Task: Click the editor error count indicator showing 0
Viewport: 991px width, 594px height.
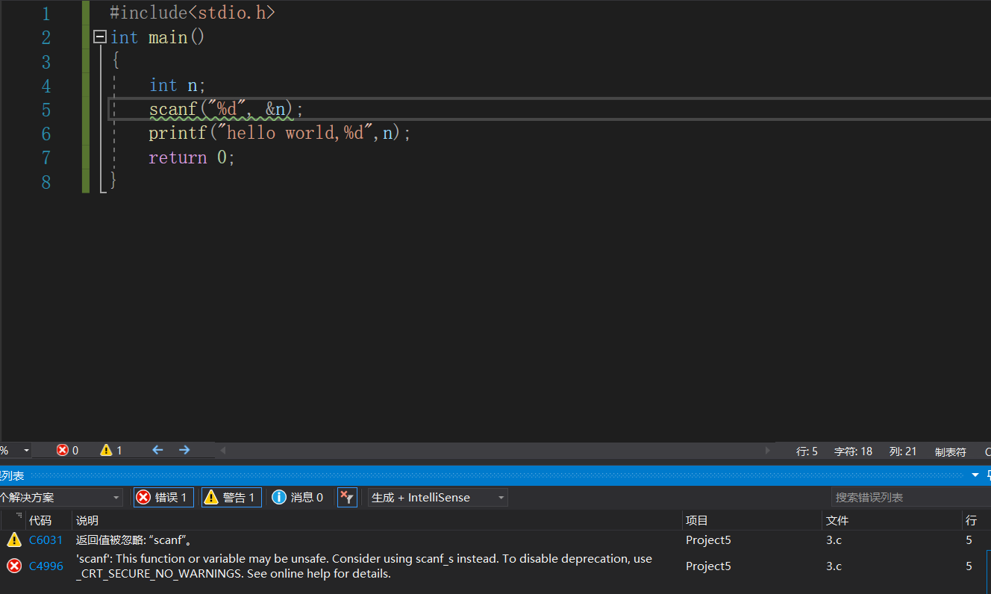Action: click(x=67, y=450)
